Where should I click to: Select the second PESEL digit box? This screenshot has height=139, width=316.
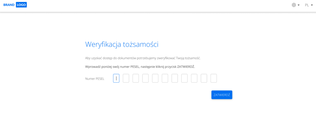126,78
